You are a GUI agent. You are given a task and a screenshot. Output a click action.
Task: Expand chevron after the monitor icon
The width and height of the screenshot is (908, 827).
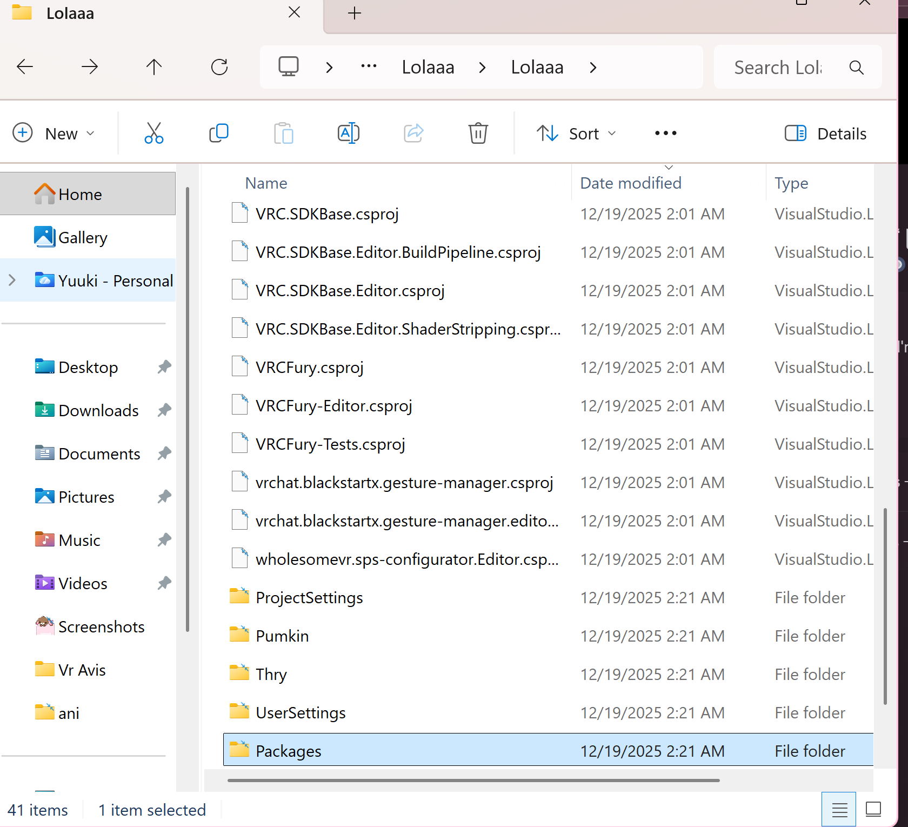click(x=329, y=68)
